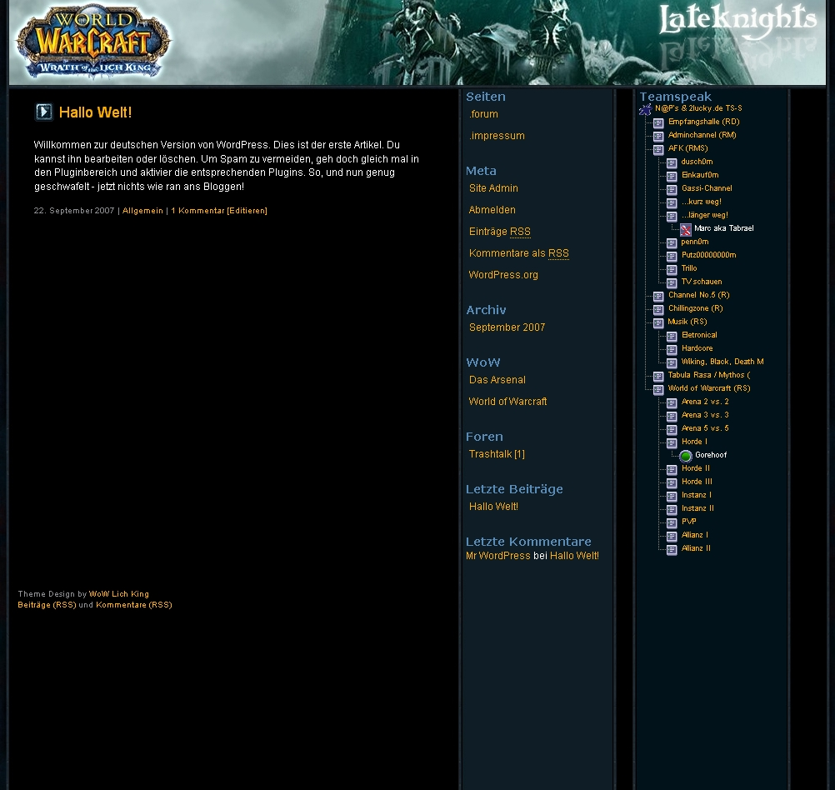Image resolution: width=835 pixels, height=790 pixels.
Task: Click Mr WordPress commenter link
Action: (497, 556)
